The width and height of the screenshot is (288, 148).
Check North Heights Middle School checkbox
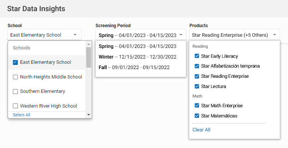click(15, 77)
